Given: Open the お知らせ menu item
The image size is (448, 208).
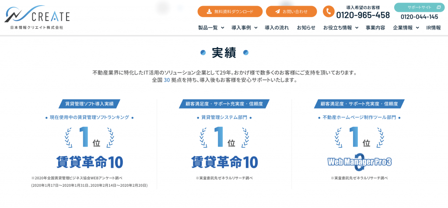Looking at the screenshot, I should coord(306,27).
